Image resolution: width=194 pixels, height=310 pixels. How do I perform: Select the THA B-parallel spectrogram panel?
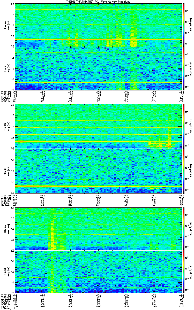click(x=98, y=68)
